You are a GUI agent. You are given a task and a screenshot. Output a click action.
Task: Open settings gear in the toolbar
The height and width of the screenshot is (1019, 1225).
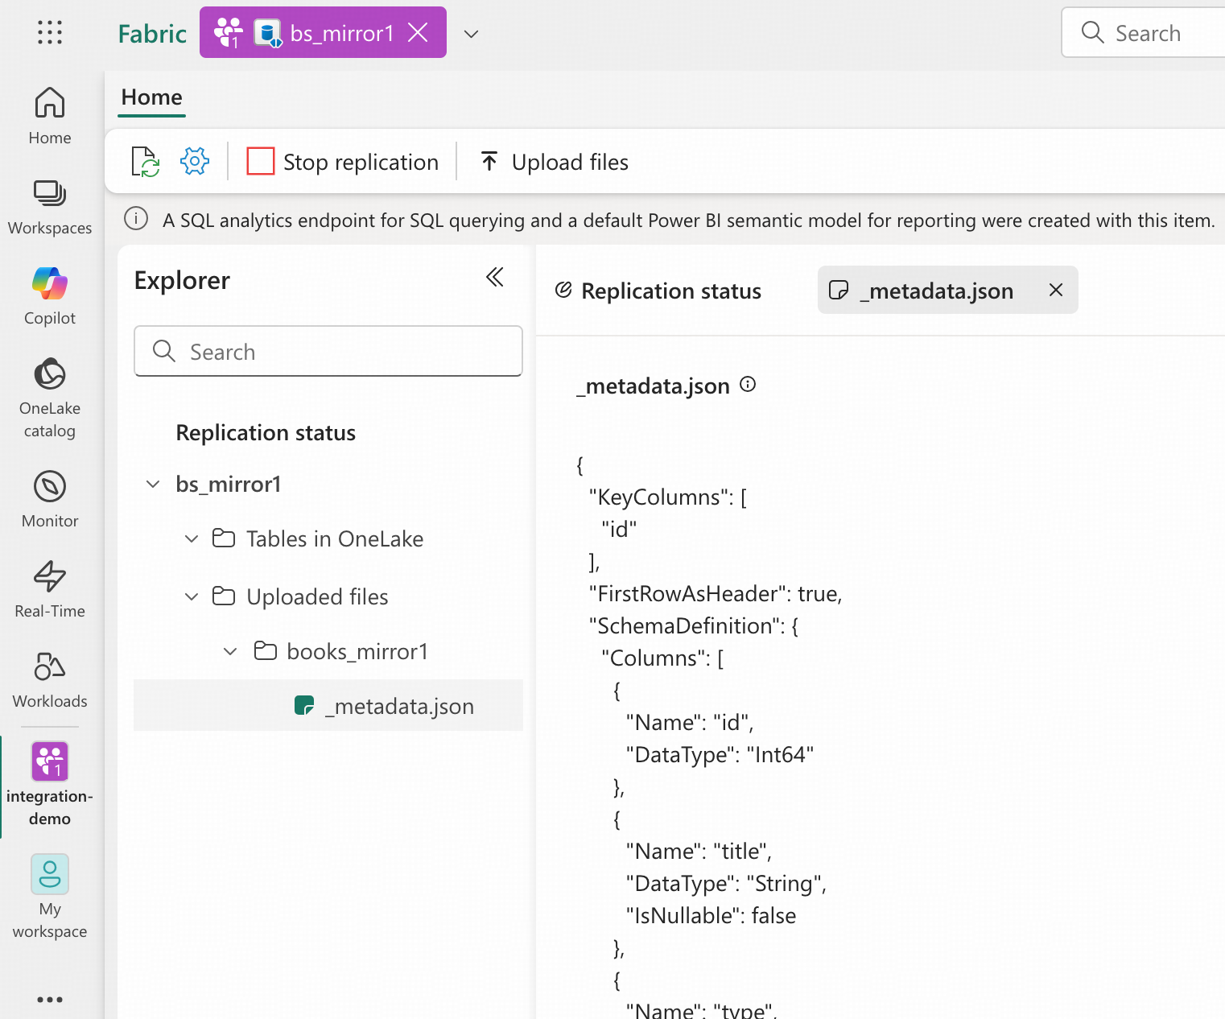tap(195, 162)
